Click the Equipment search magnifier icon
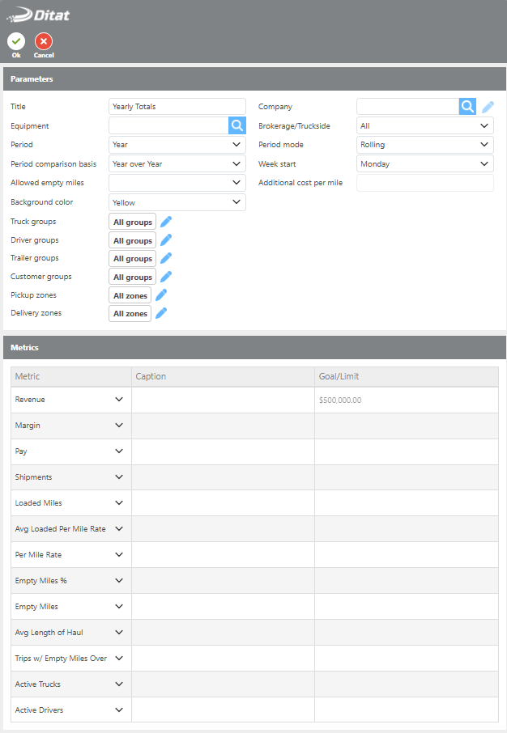Image resolution: width=507 pixels, height=733 pixels. click(236, 125)
